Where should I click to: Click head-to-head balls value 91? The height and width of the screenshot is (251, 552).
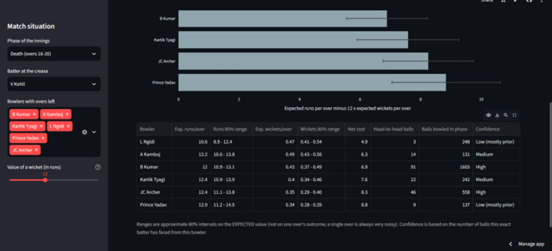pos(394,167)
